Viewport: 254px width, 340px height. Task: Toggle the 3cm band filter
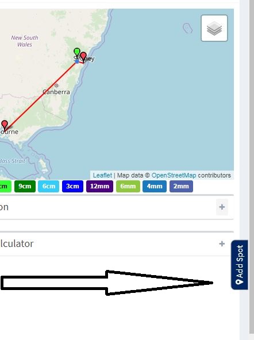pos(72,186)
